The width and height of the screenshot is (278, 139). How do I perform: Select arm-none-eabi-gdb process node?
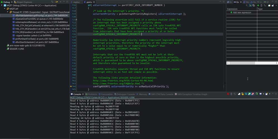pos(26,46)
